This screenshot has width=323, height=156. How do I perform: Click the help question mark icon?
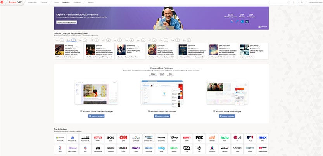coord(293,2)
